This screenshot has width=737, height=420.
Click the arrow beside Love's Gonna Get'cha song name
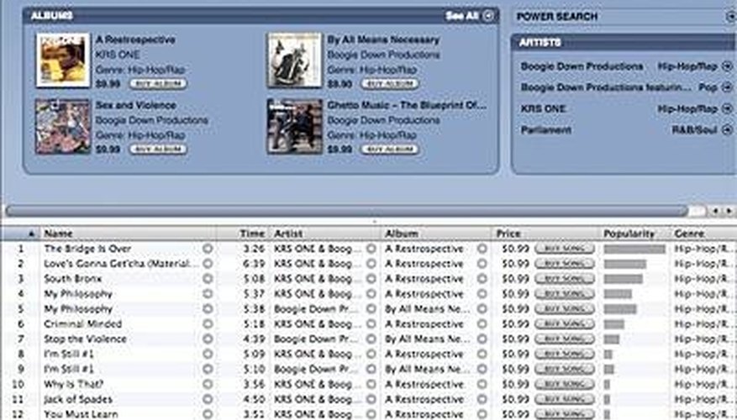208,264
